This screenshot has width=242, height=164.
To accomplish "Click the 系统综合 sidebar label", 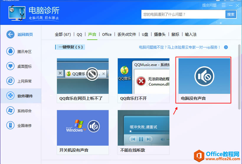I will pos(24,111).
